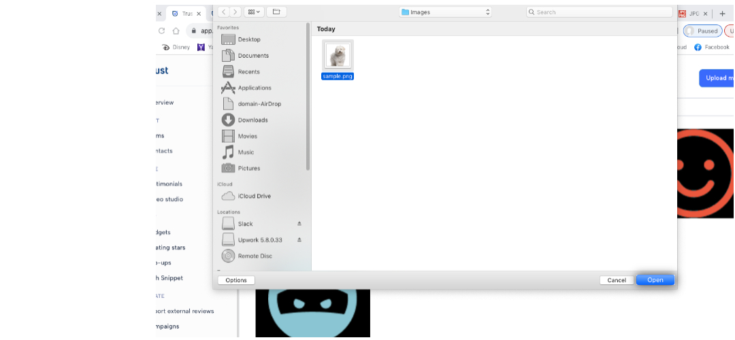
Task: Click the Paused profile button in the browser
Action: 702,31
